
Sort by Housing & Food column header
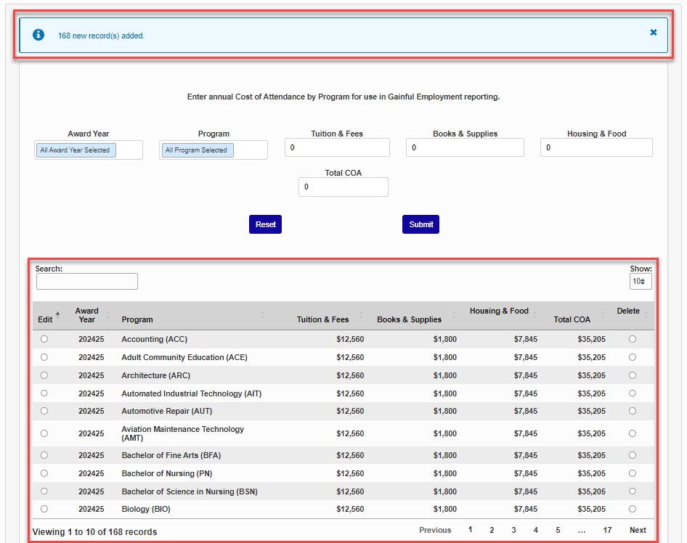(x=499, y=311)
